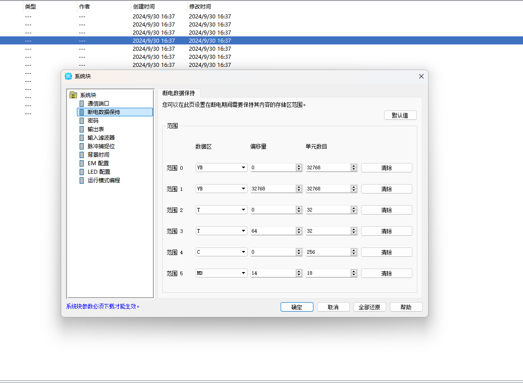Clear 范围 2 with 清除 button

(x=387, y=210)
